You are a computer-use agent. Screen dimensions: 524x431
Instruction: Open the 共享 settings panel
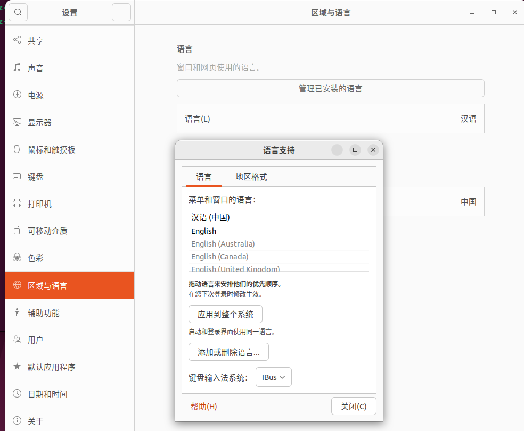point(70,40)
